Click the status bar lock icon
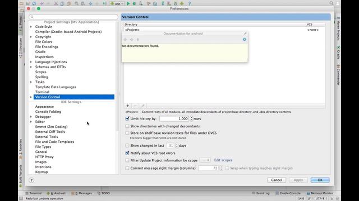 point(332,199)
